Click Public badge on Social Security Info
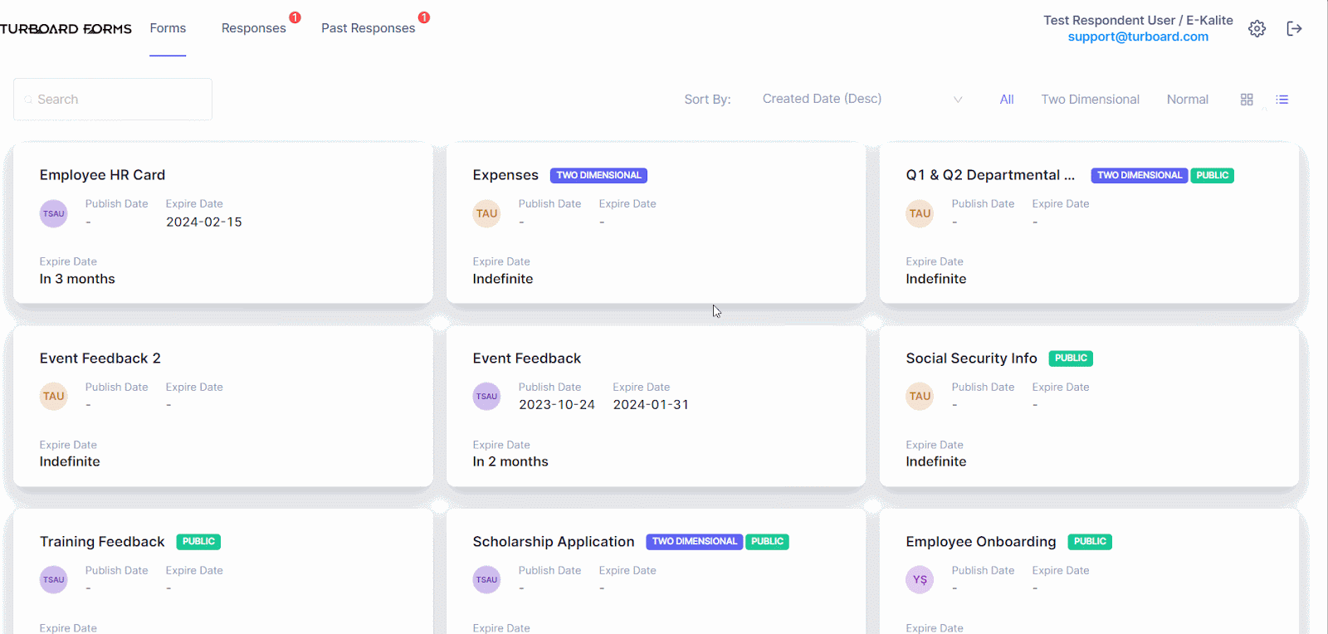The width and height of the screenshot is (1328, 634). tap(1071, 358)
